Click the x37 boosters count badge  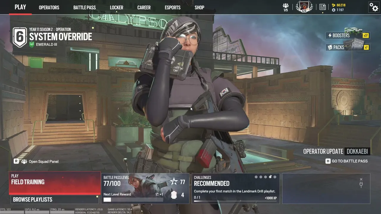(366, 36)
